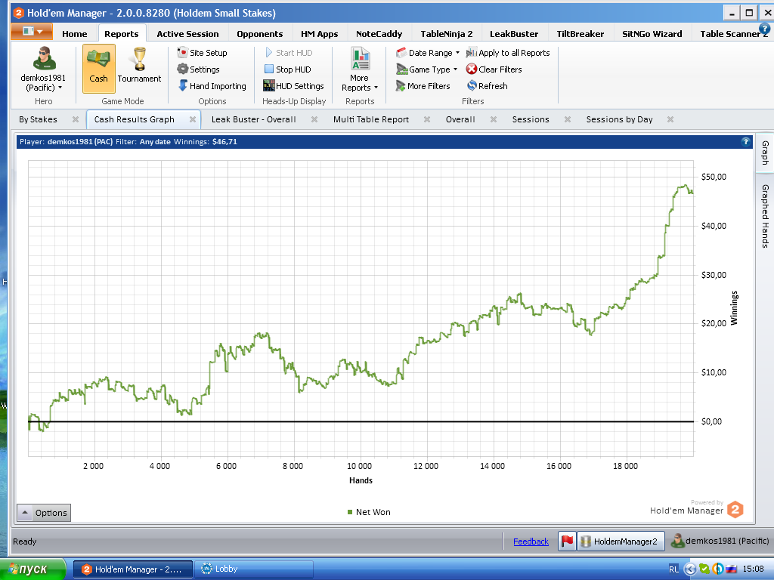Refresh the report
The image size is (774, 580).
pyautogui.click(x=488, y=86)
